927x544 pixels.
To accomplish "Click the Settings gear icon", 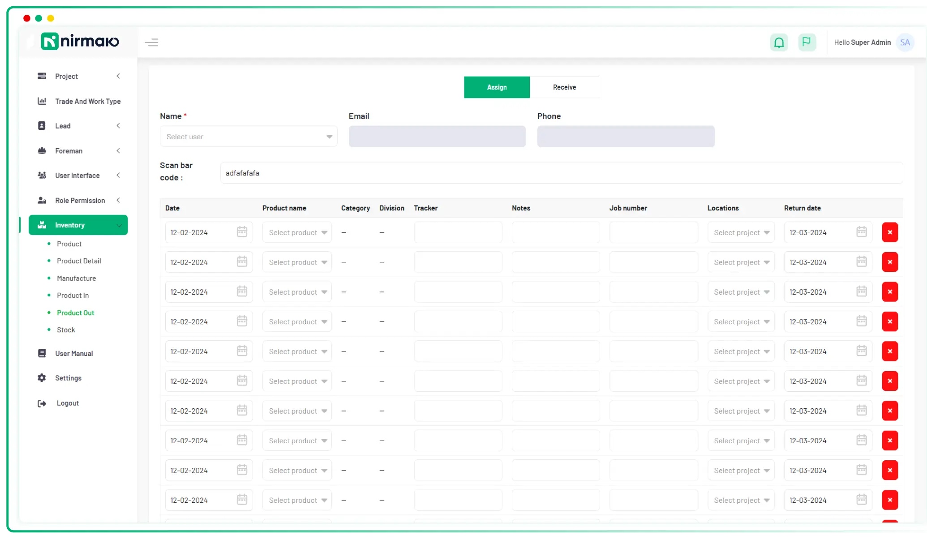I will 42,378.
